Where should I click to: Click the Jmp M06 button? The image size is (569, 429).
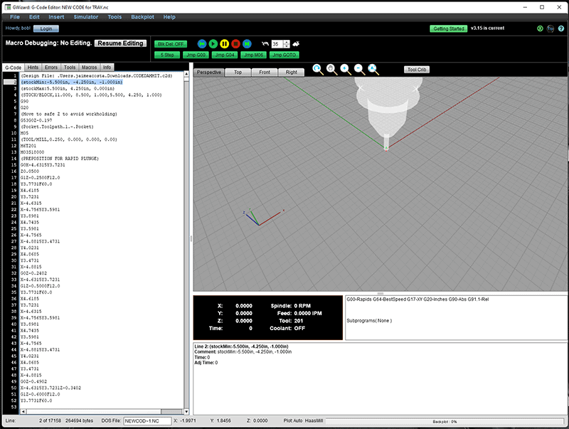[255, 54]
